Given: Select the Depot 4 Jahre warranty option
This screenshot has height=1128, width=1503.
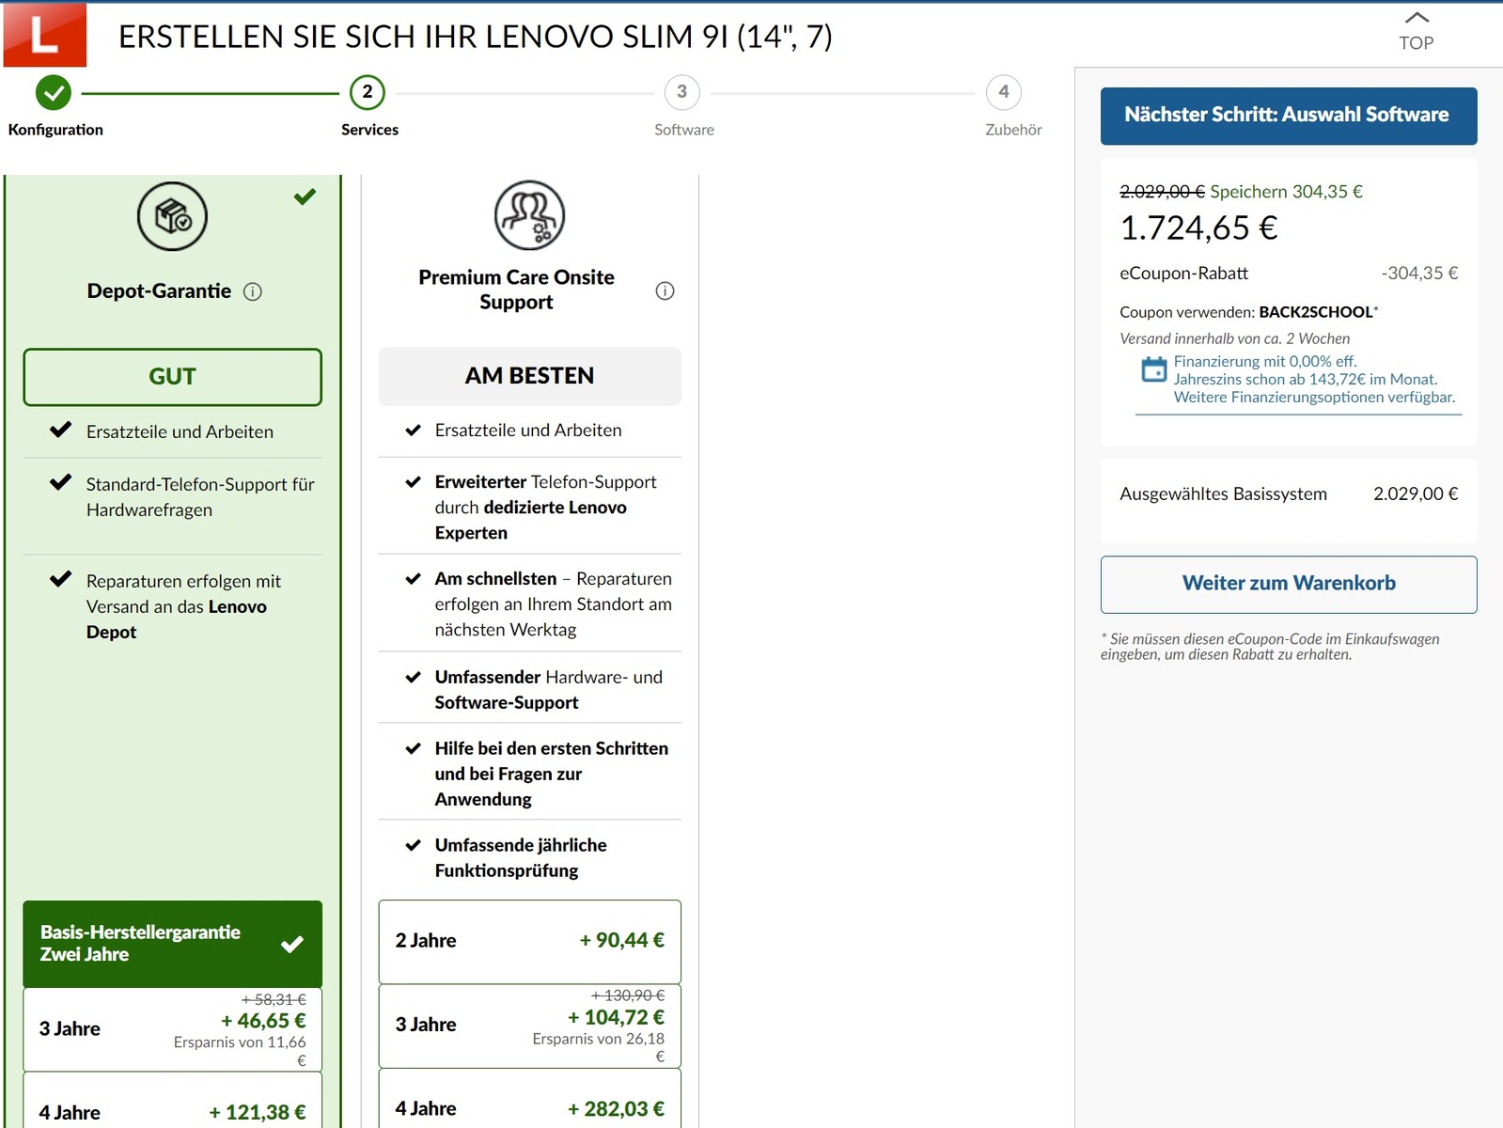Looking at the screenshot, I should click(x=172, y=1111).
